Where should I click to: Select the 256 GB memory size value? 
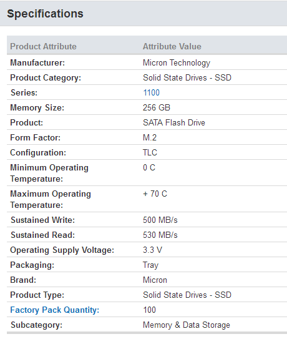tap(157, 107)
